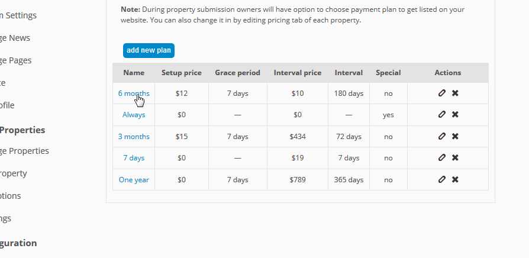Viewport: 529px width, 258px height.
Task: Edit the 3 months plan
Action: coord(441,136)
